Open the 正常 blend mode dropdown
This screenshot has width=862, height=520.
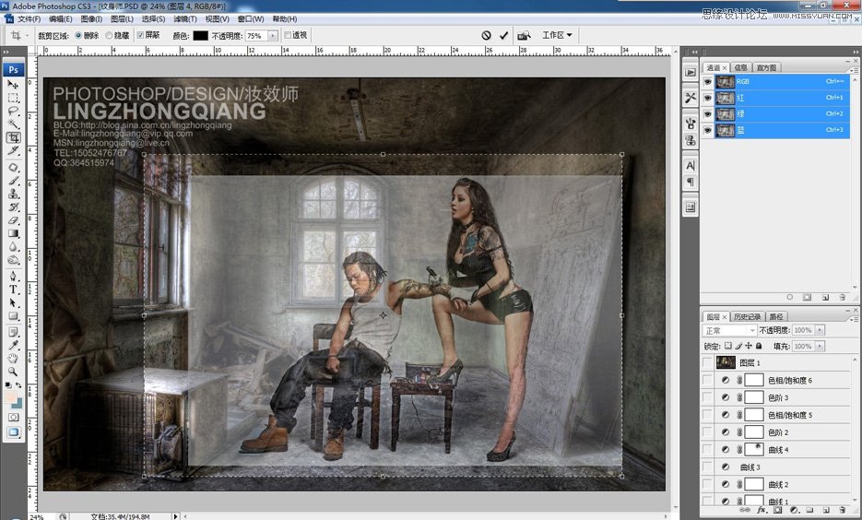pos(729,330)
